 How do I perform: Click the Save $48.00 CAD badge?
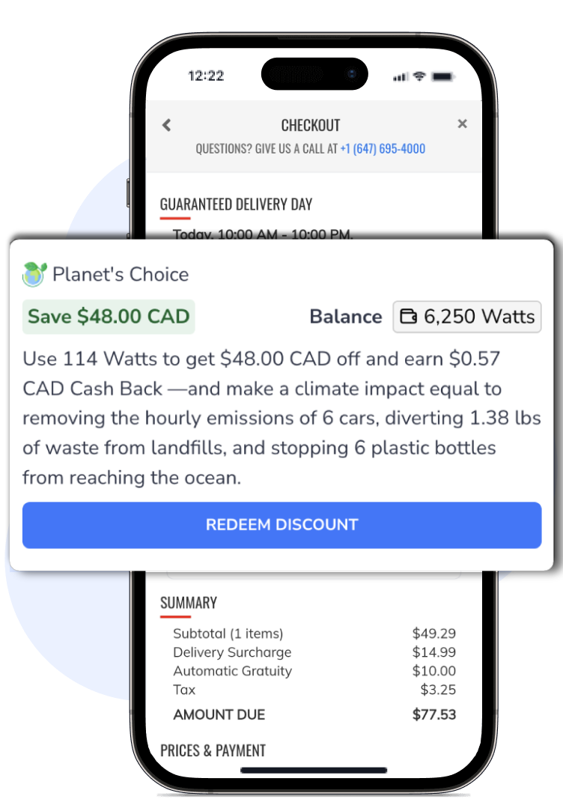(x=109, y=316)
